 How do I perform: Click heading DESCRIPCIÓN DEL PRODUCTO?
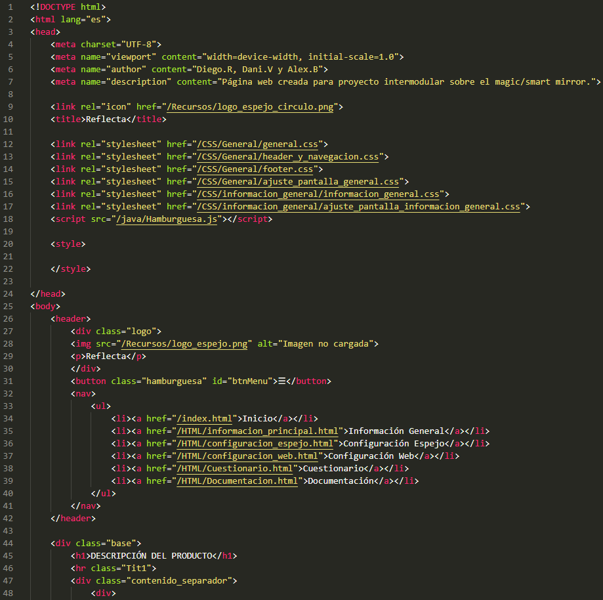(x=152, y=556)
